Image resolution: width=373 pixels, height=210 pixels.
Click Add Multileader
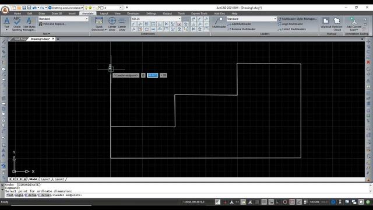240,24
